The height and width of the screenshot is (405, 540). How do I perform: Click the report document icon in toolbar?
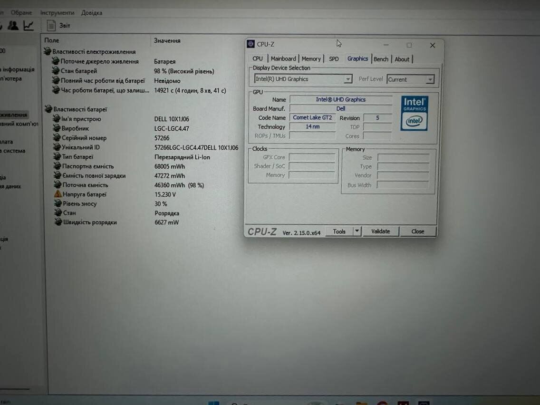[x=51, y=26]
